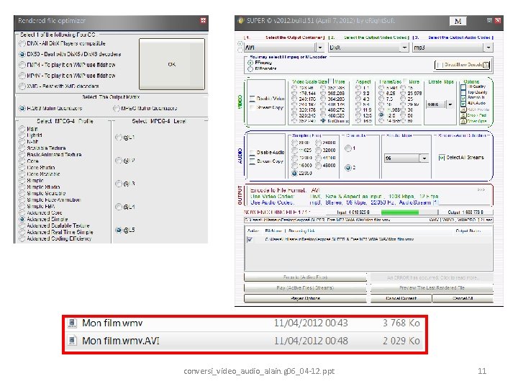Viewport: 518px width, 389px height.
Task: Click the '2 029 Ko' file size
Action: (x=401, y=341)
